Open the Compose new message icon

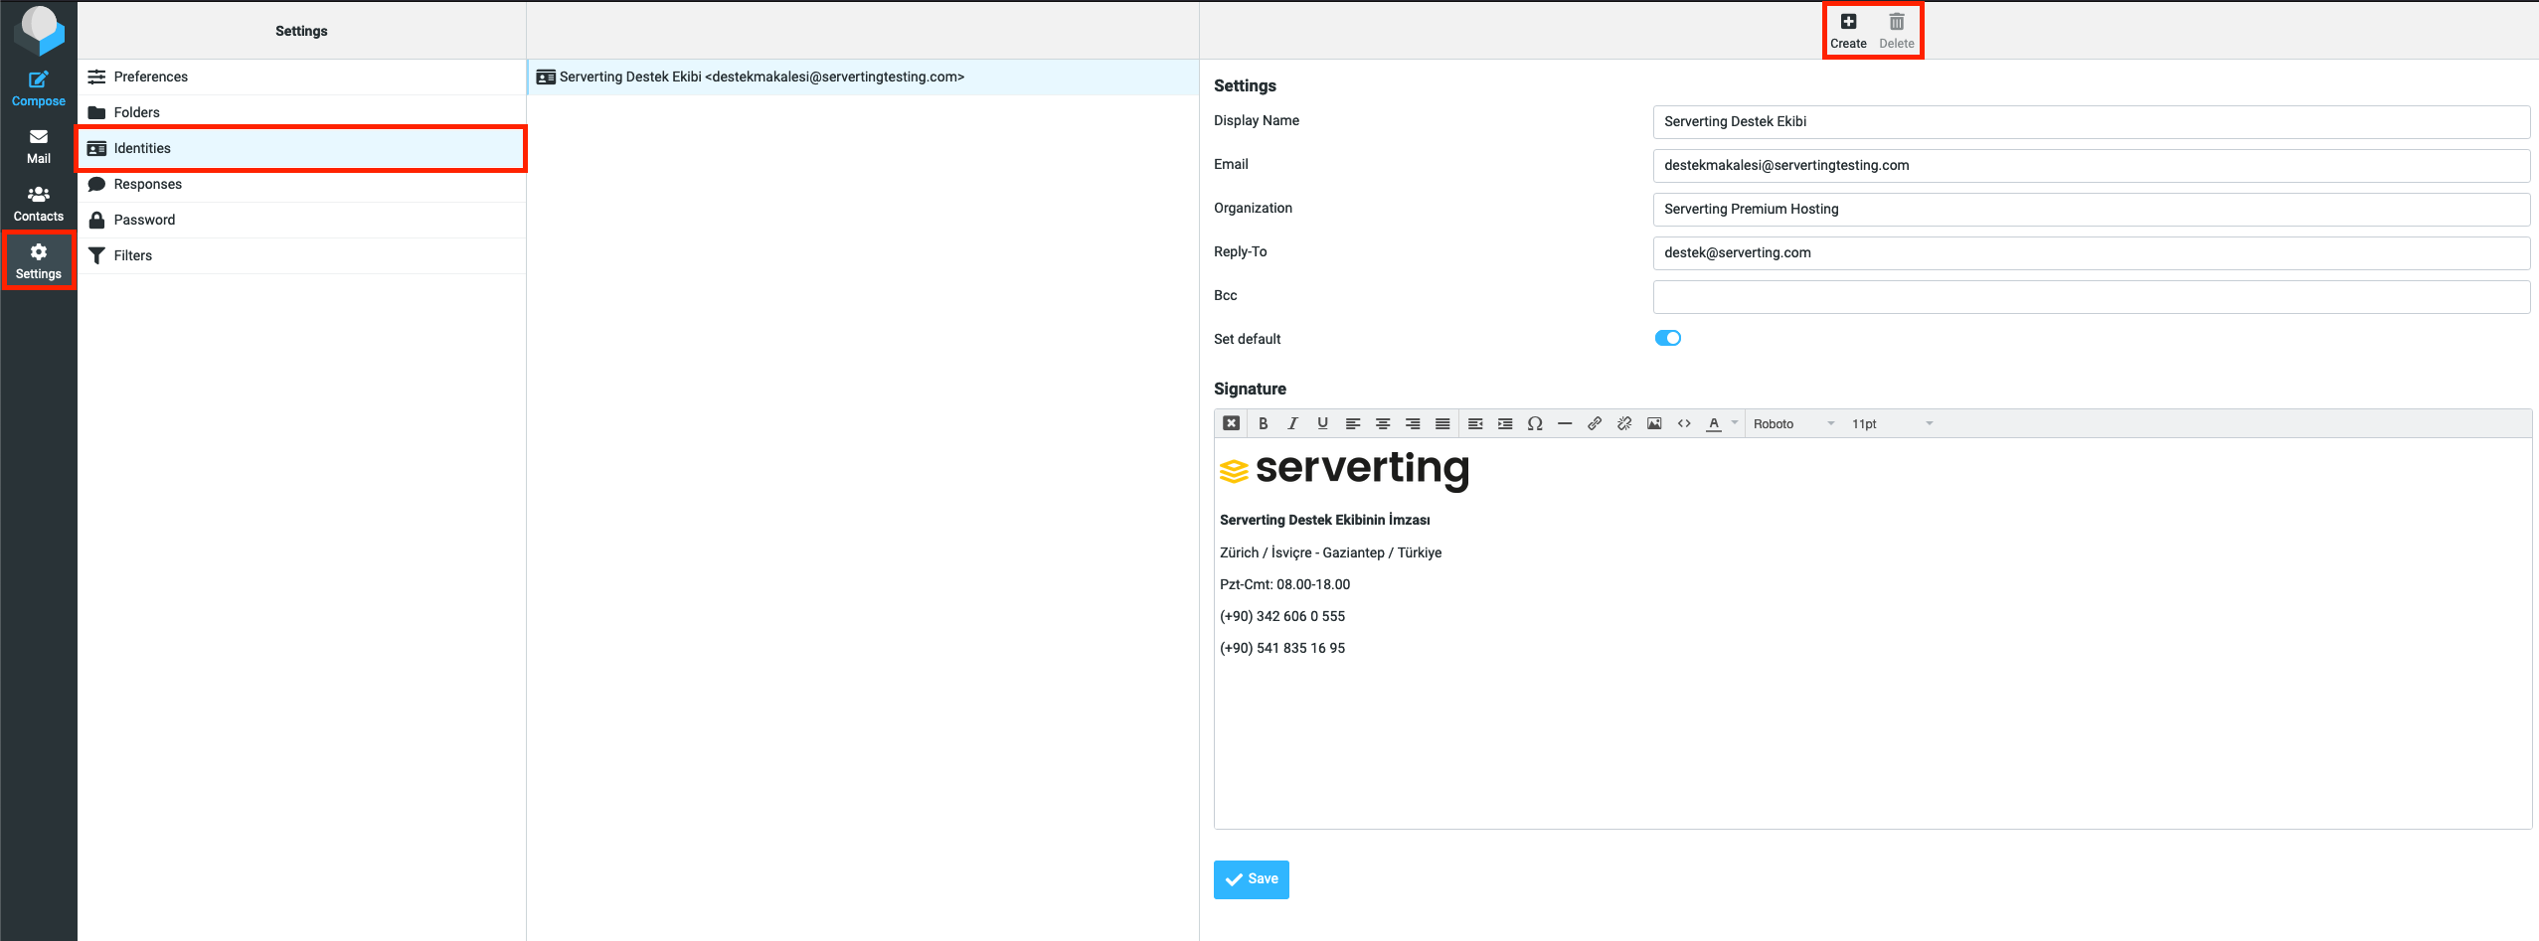click(38, 88)
